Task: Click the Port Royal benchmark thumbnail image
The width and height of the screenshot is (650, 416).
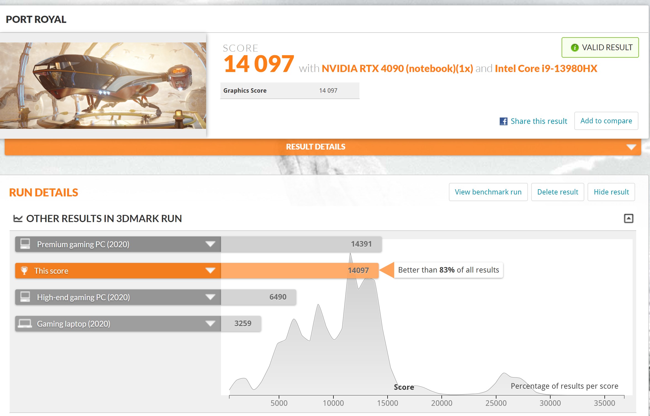Action: tap(103, 86)
